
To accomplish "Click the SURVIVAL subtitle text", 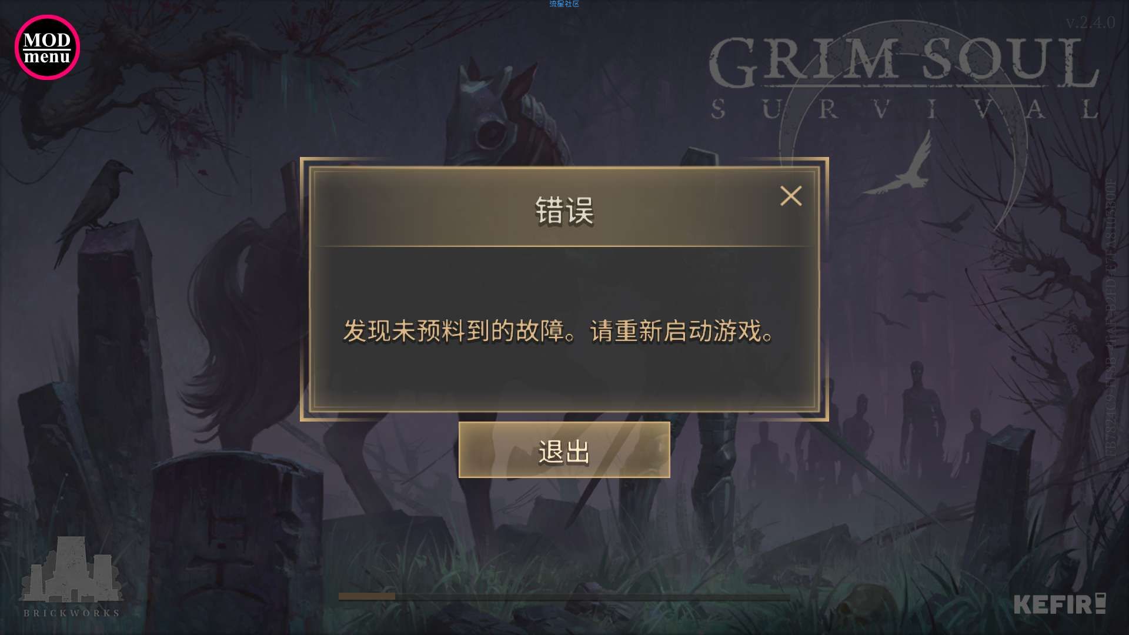I will coord(904,109).
